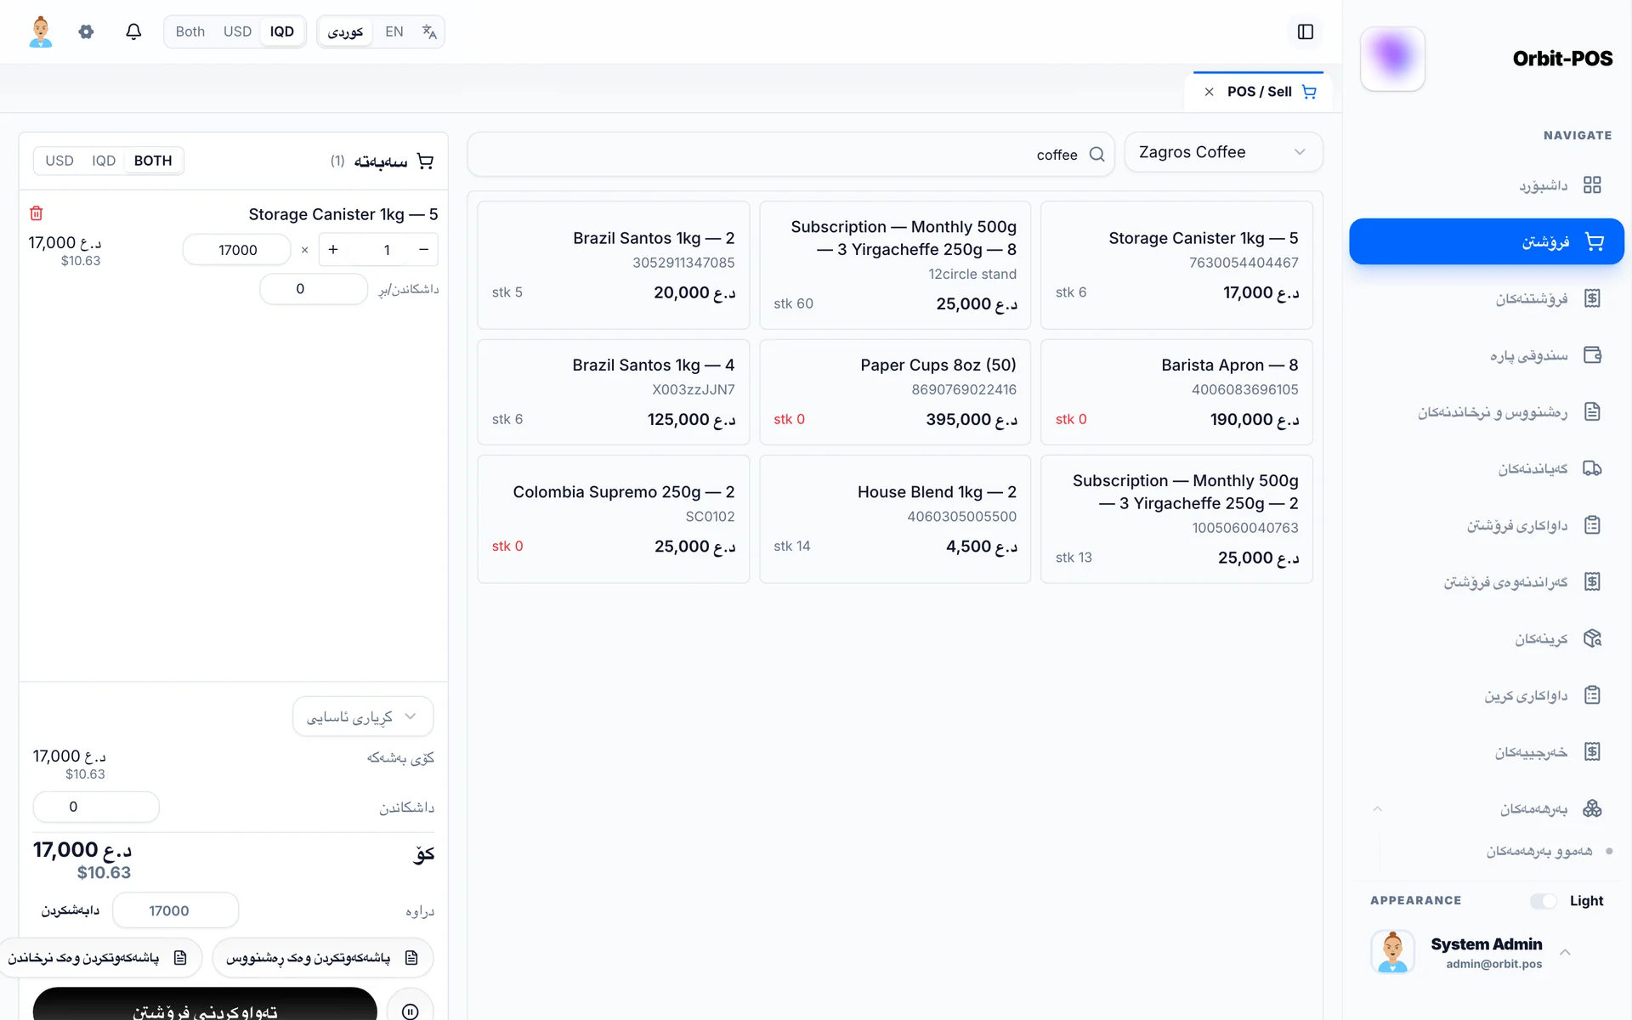
Task: Toggle the Light appearance switch
Action: click(1544, 901)
